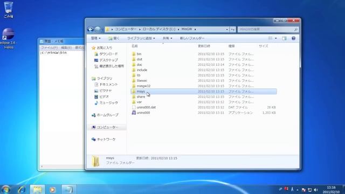This screenshot has width=345, height=194.
Task: Refresh the MinGW folder address bar
Action: click(x=232, y=29)
